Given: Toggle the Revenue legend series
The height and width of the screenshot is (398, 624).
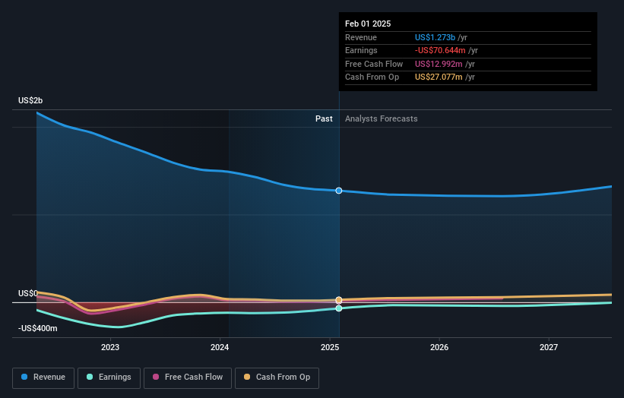Looking at the screenshot, I should [43, 377].
